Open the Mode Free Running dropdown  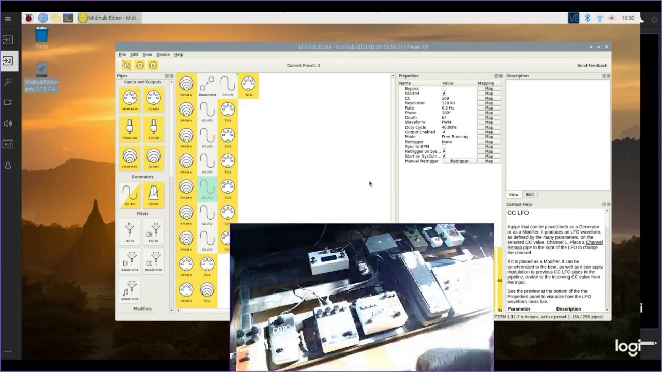coord(459,137)
